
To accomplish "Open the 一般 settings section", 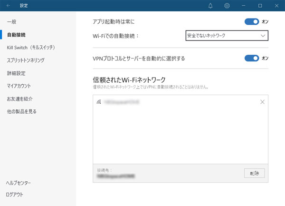I will pos(11,22).
